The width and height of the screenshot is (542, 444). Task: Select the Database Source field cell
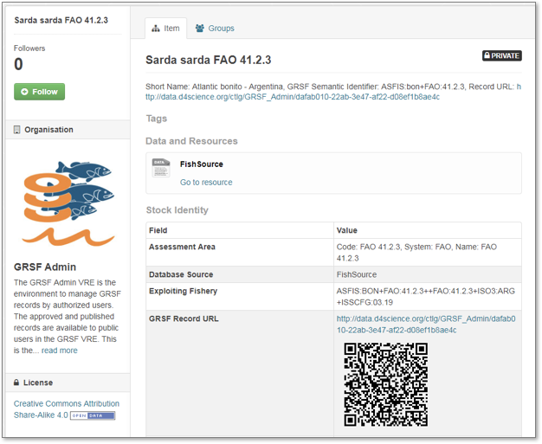[240, 274]
